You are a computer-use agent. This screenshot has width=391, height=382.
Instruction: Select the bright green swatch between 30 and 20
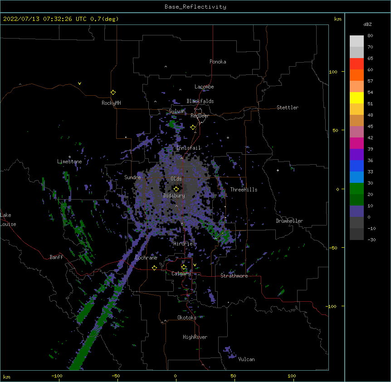pos(357,189)
